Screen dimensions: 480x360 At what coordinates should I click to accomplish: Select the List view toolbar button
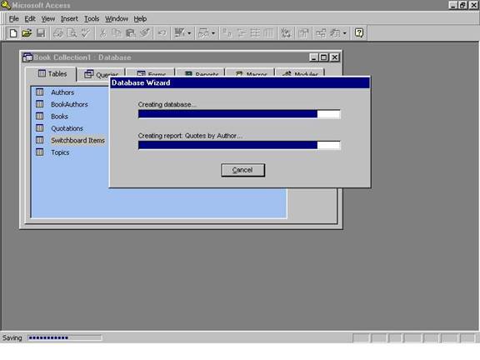click(255, 33)
